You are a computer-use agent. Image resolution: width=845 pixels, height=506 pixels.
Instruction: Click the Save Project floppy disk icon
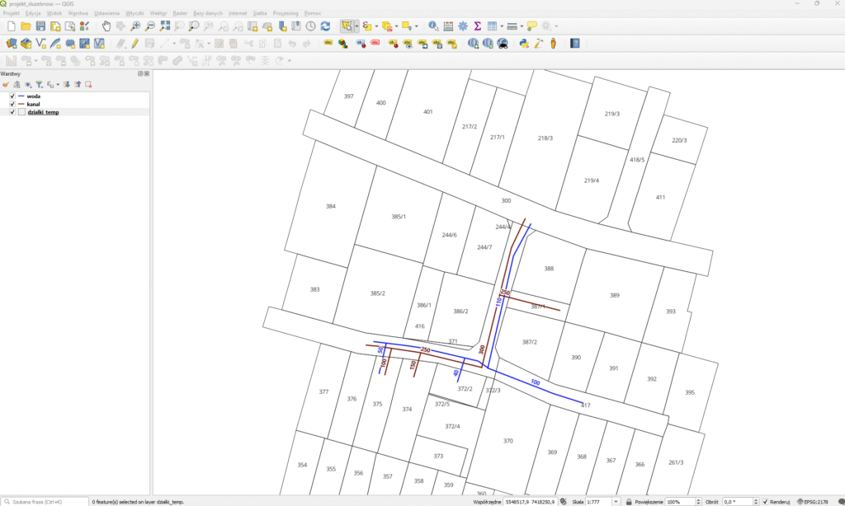tap(40, 26)
